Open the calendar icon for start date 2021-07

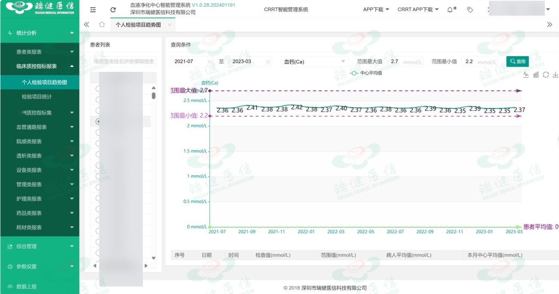[x=210, y=61]
